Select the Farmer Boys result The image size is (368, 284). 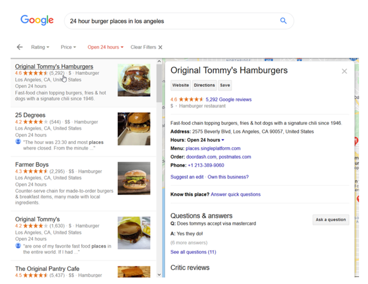(32, 164)
